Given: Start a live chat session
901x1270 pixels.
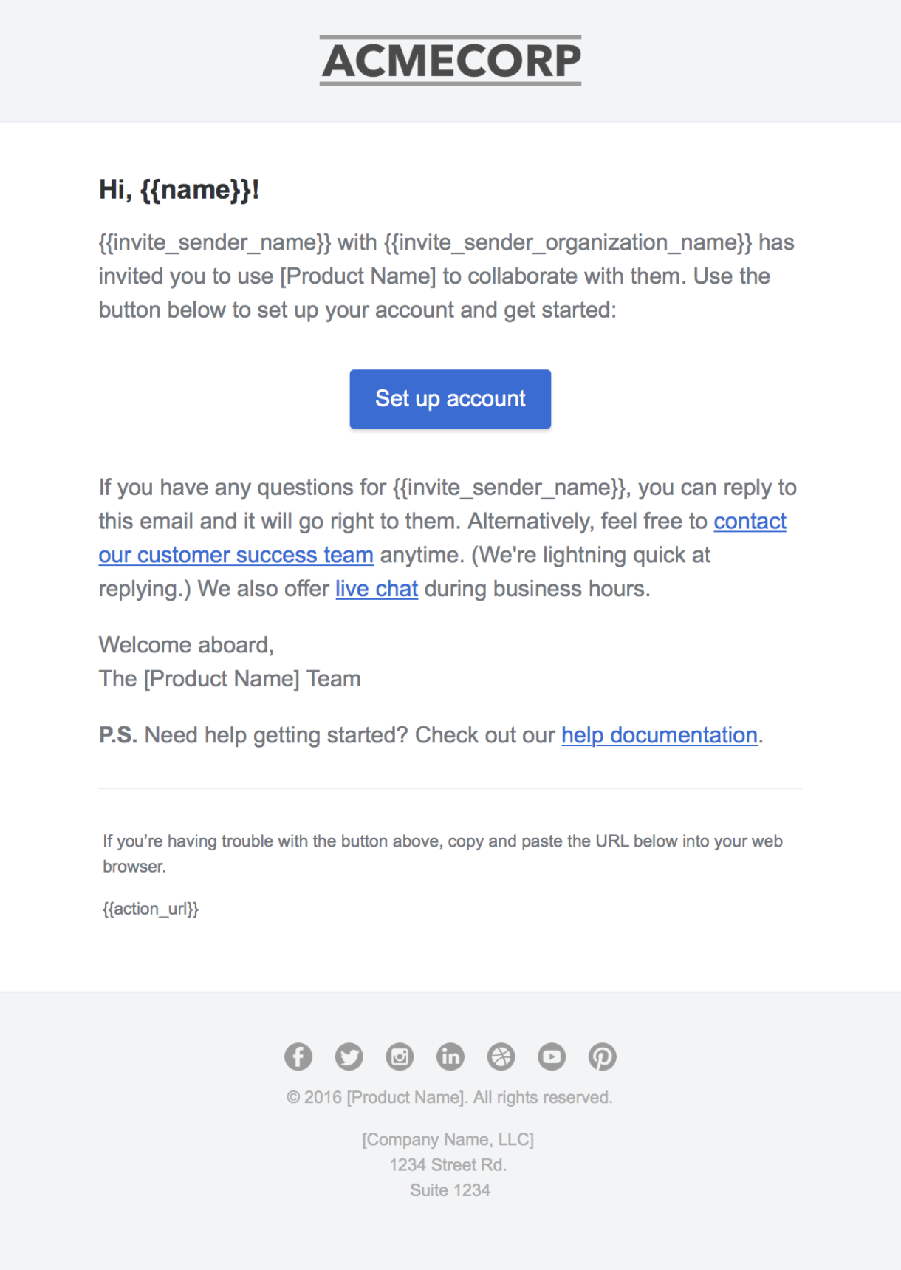Looking at the screenshot, I should tap(376, 589).
